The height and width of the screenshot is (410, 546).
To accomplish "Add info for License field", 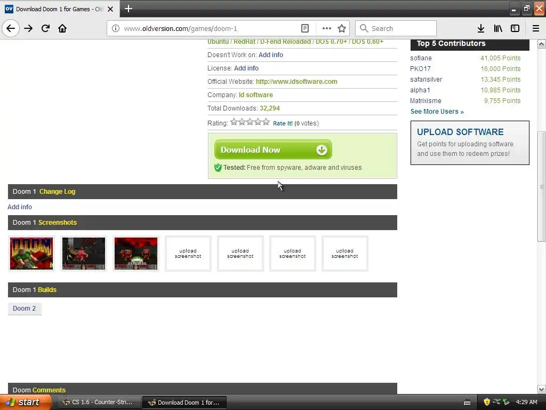I will pos(246,68).
